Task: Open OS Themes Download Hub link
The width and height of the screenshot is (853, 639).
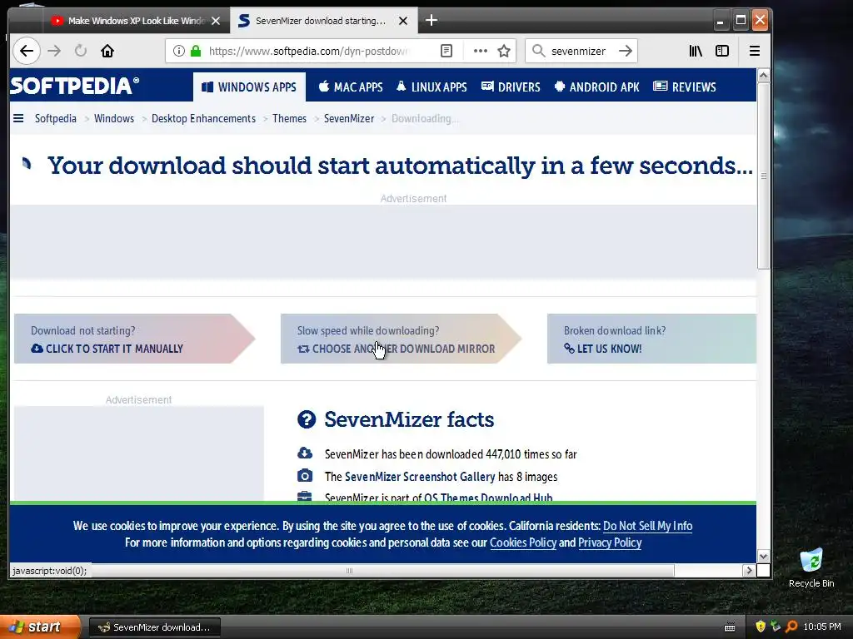Action: pos(488,498)
